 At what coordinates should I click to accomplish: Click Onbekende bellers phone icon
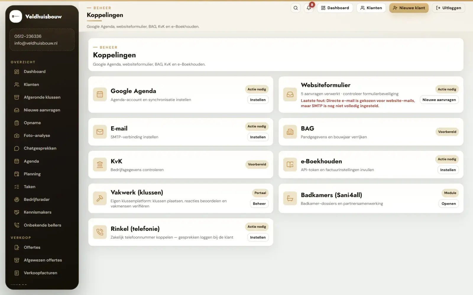[x=17, y=225]
